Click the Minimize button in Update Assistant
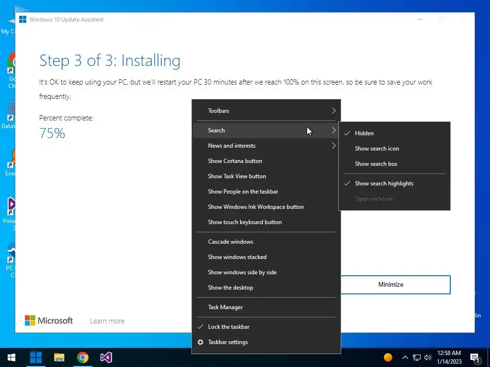This screenshot has height=367, width=490. (395, 285)
